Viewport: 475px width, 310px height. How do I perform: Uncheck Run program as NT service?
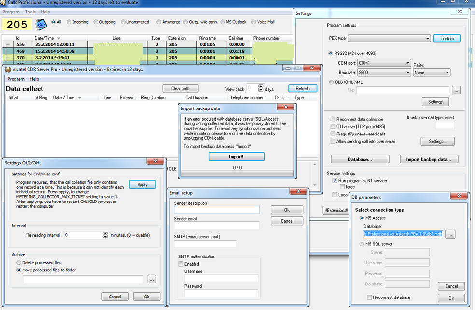[335, 181]
